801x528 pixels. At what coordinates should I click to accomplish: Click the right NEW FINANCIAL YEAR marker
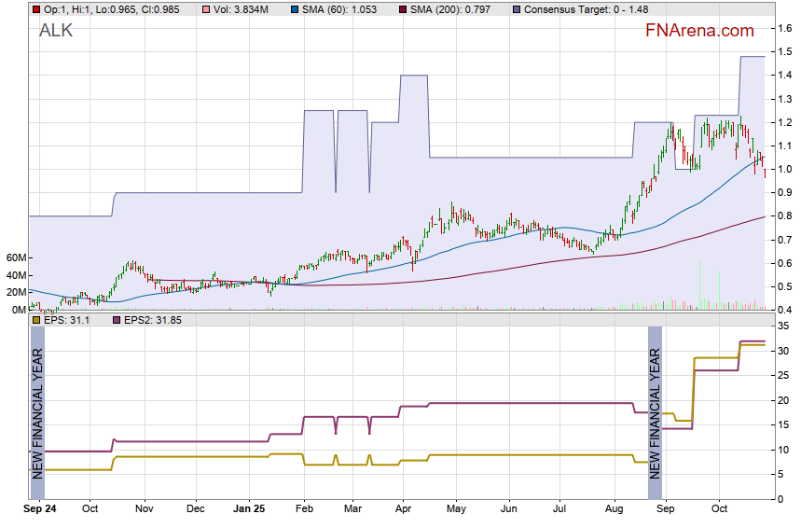click(x=655, y=412)
